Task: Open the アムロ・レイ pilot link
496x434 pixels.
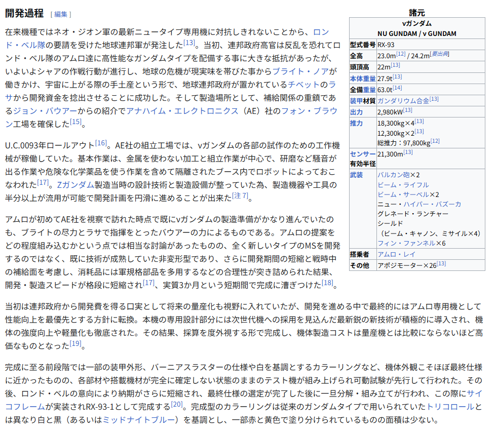Action: pyautogui.click(x=397, y=254)
